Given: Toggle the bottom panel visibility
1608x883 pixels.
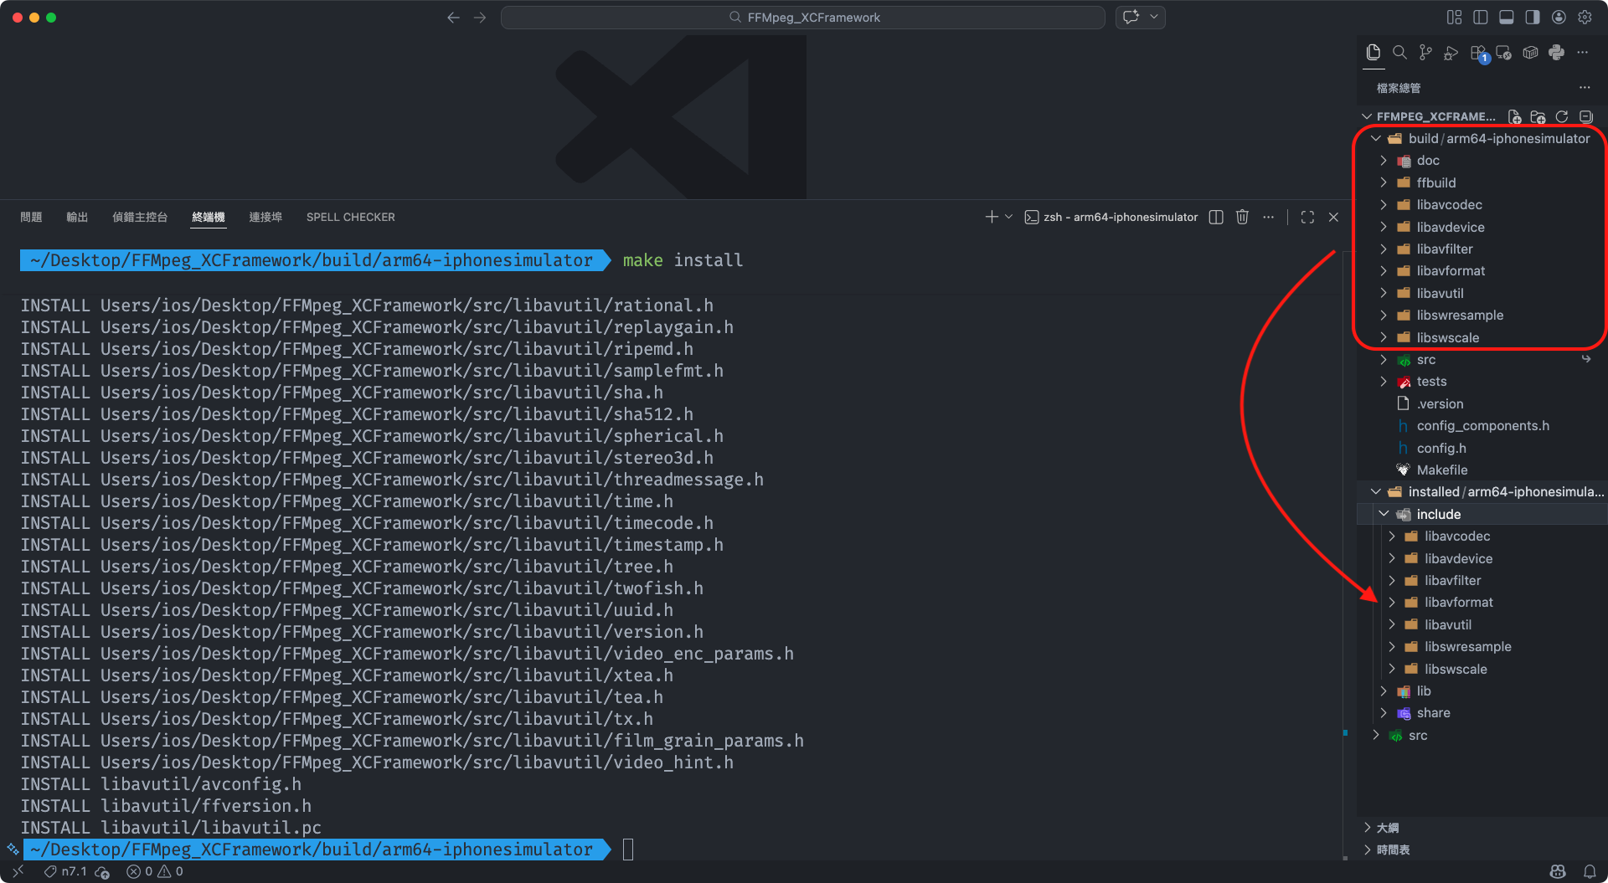Looking at the screenshot, I should pyautogui.click(x=1506, y=18).
